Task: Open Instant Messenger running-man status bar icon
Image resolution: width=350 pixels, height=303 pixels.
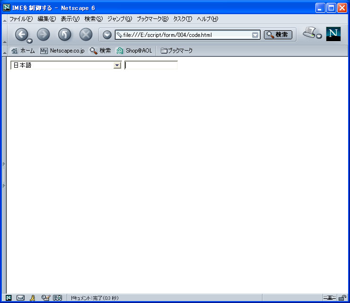Action: pos(33,298)
